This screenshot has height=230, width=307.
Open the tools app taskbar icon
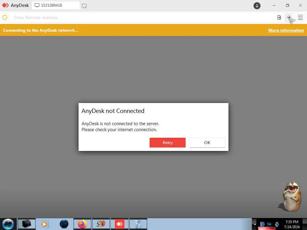coord(138,224)
